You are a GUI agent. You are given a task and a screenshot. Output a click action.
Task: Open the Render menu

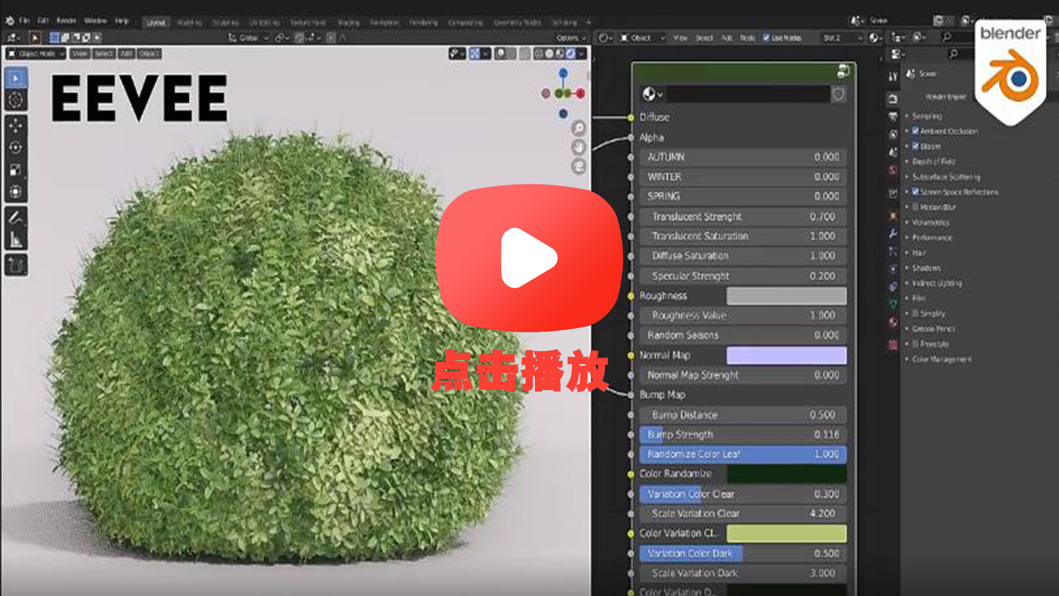pyautogui.click(x=66, y=21)
